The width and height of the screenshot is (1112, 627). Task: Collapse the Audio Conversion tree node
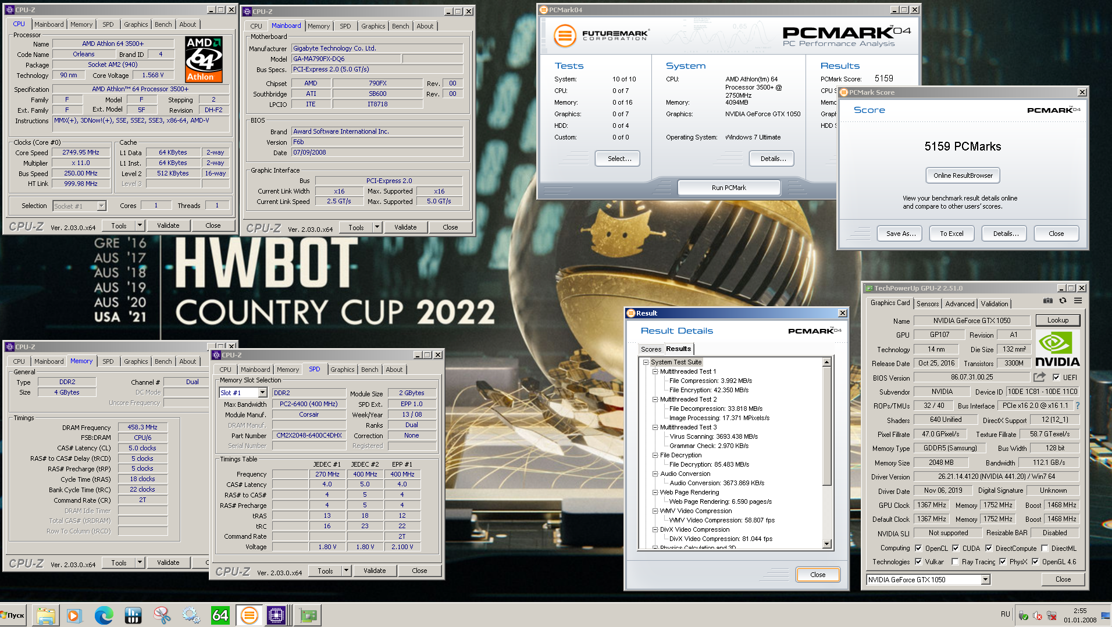[x=655, y=474]
